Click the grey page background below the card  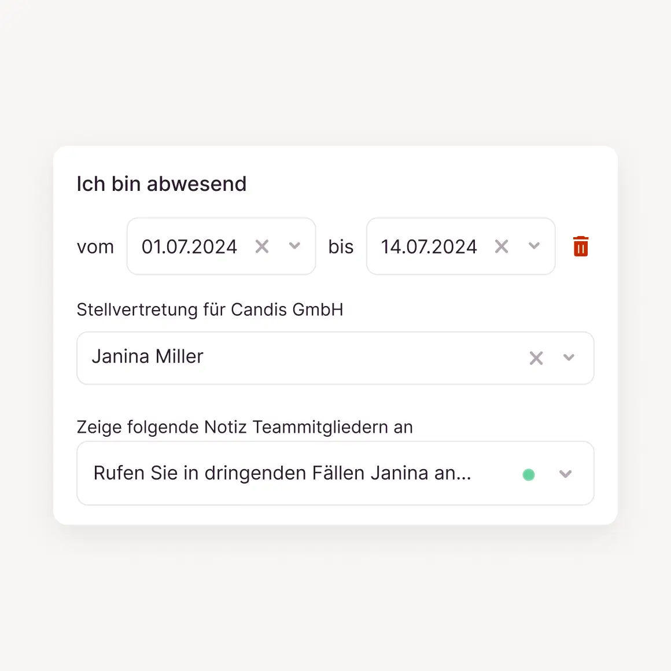tap(335, 602)
